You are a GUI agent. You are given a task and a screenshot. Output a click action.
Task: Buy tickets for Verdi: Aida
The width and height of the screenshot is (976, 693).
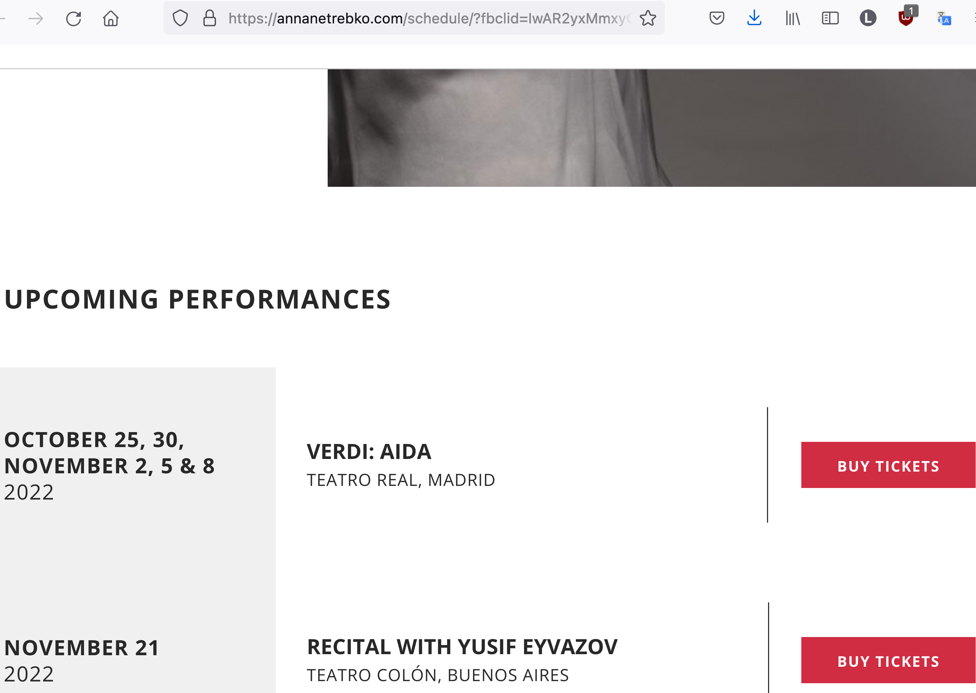pyautogui.click(x=888, y=466)
